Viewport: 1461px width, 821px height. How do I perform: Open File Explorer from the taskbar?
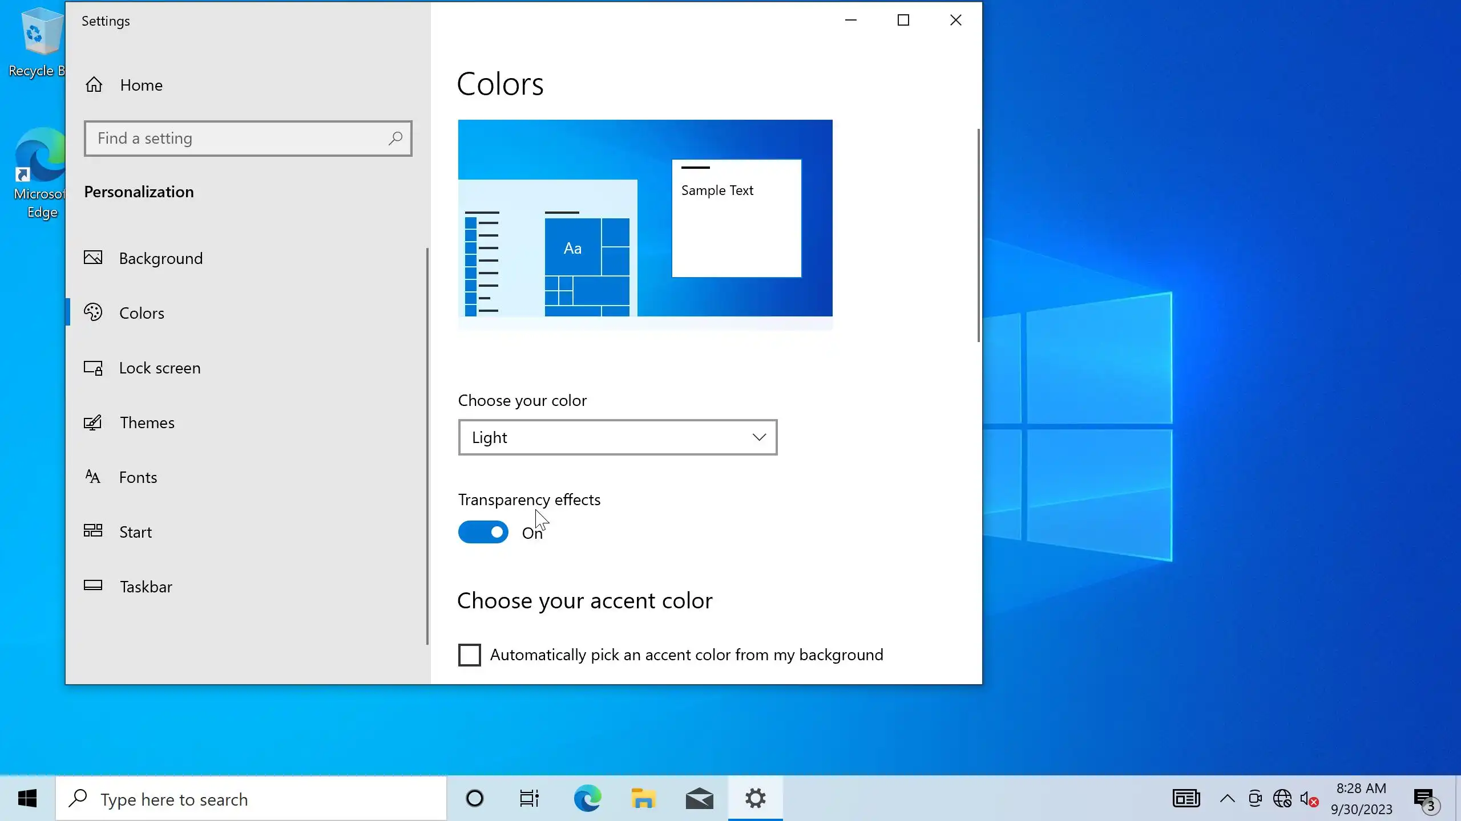tap(643, 799)
